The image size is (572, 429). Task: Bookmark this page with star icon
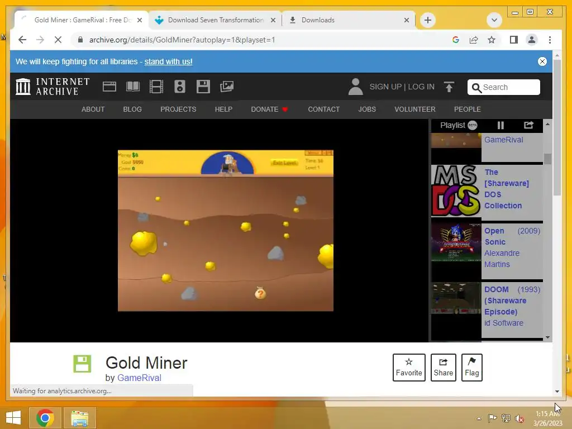point(492,40)
